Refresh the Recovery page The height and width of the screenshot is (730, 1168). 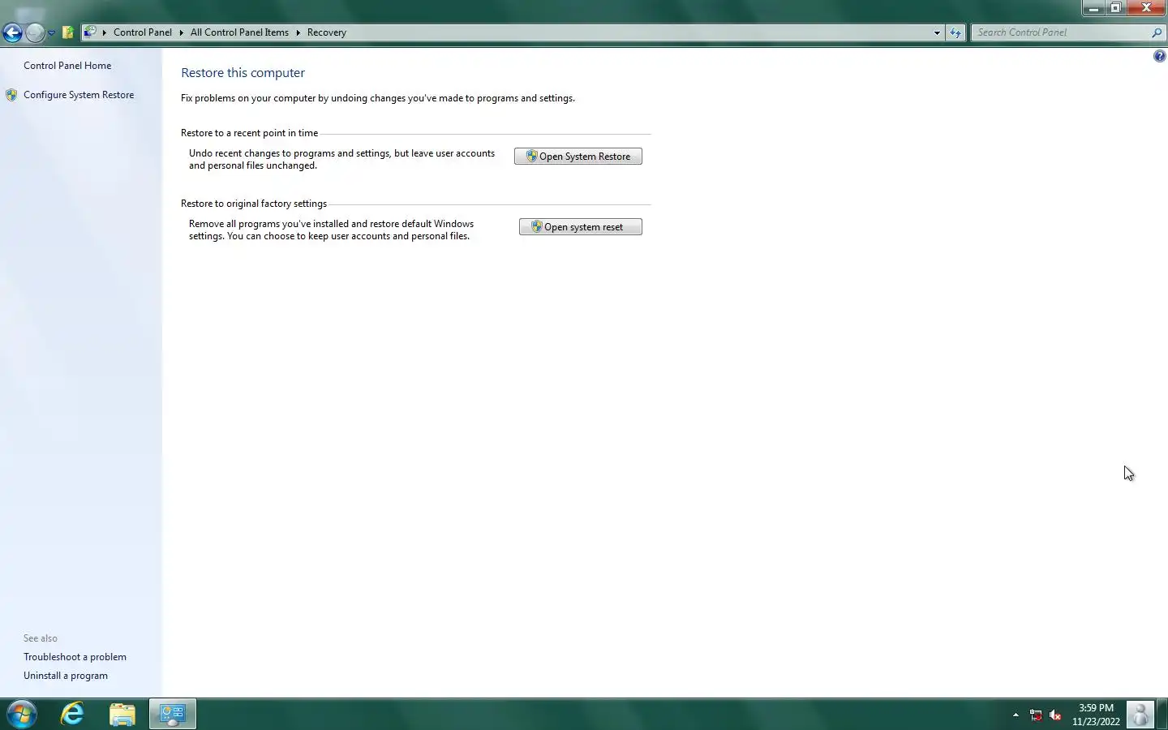pyautogui.click(x=955, y=32)
